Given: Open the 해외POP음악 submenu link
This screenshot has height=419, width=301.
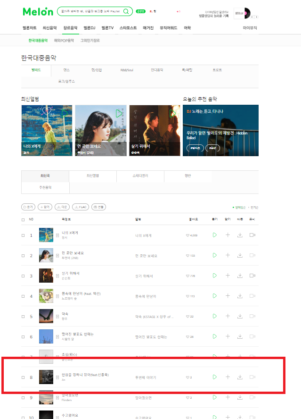Looking at the screenshot, I should coord(64,41).
